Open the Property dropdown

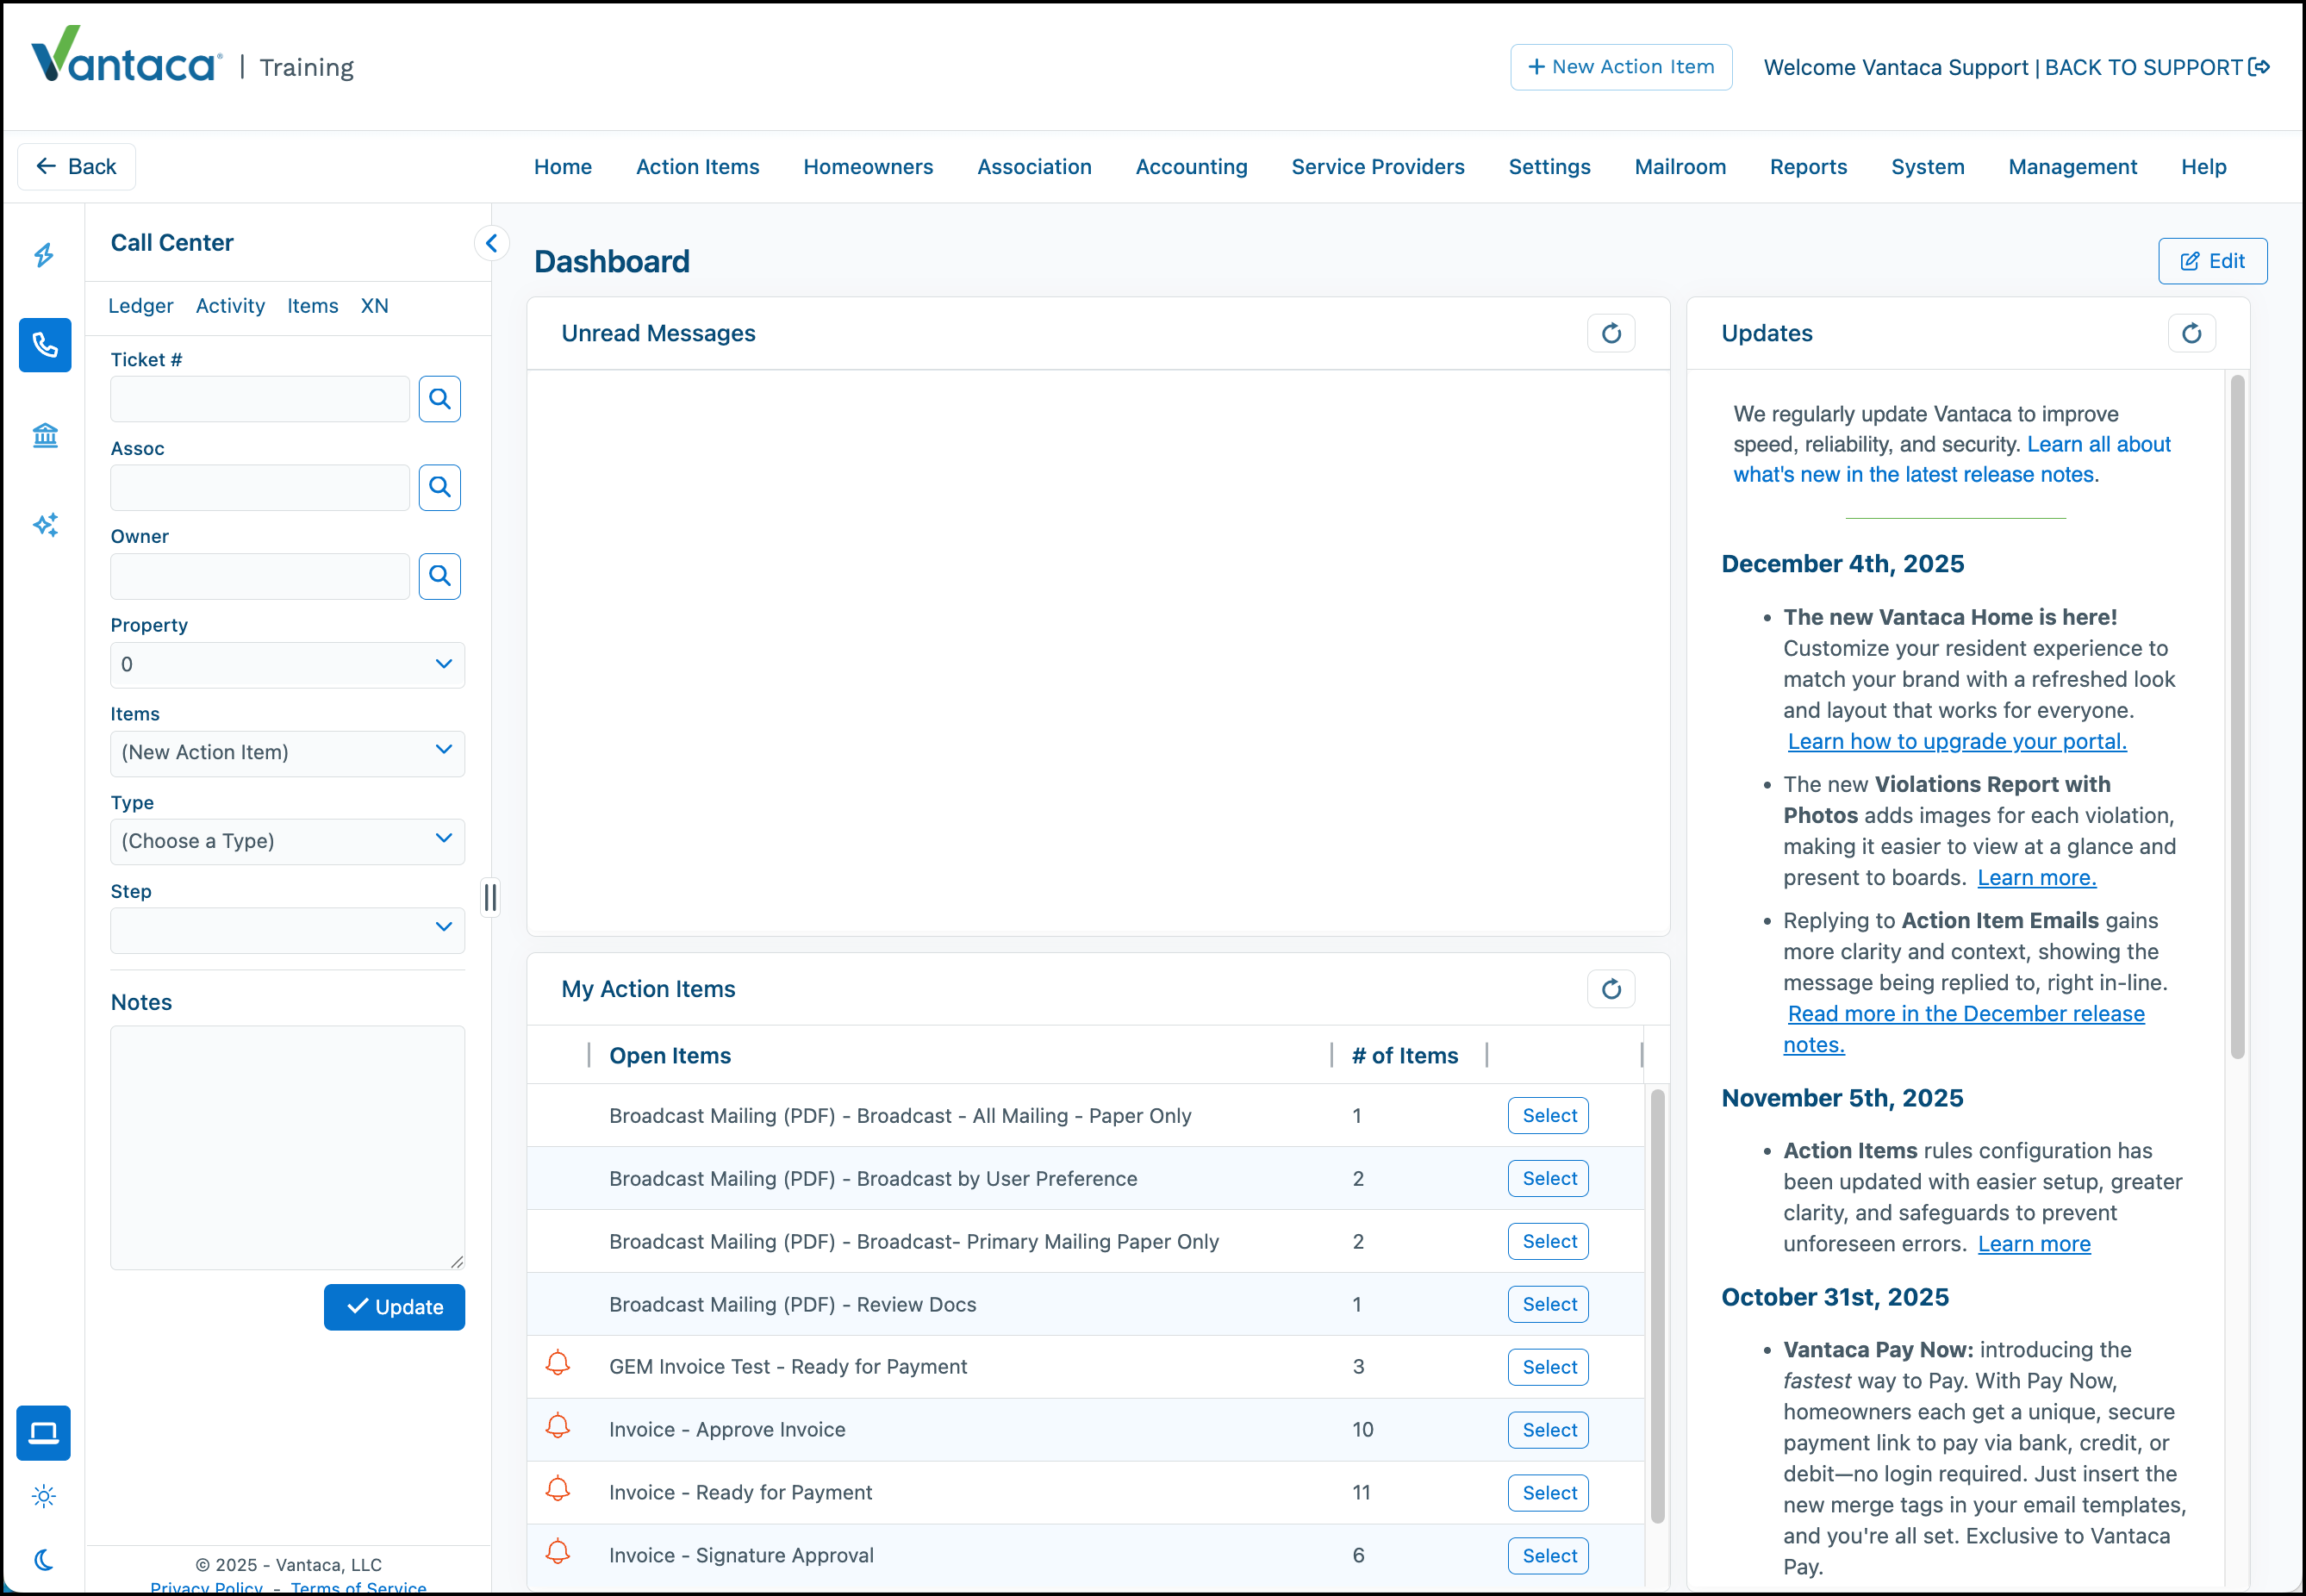point(287,665)
